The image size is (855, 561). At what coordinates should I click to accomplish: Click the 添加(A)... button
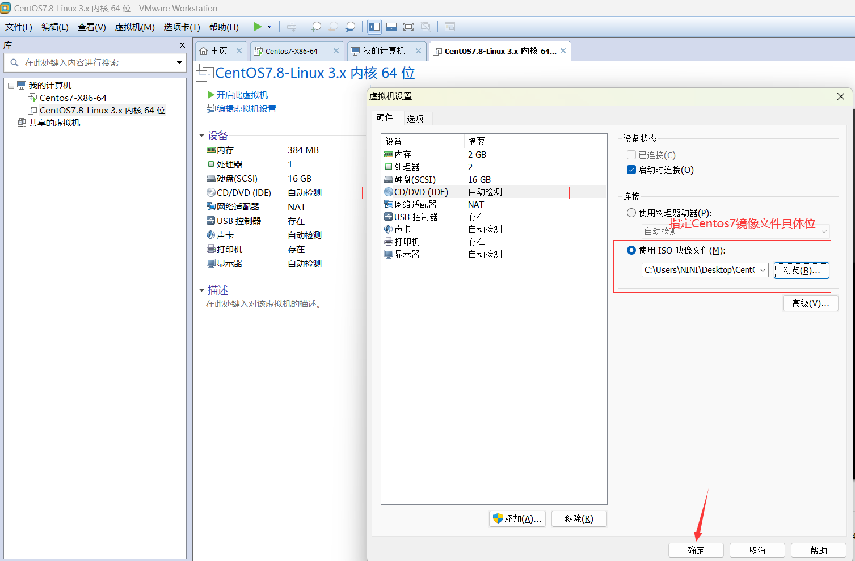coord(517,519)
